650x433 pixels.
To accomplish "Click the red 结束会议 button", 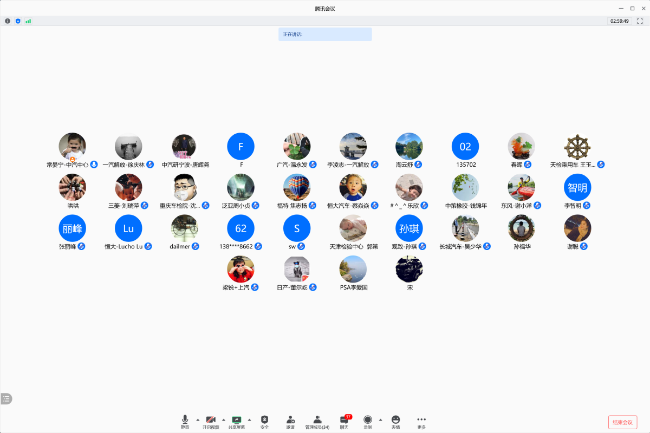I will 622,422.
